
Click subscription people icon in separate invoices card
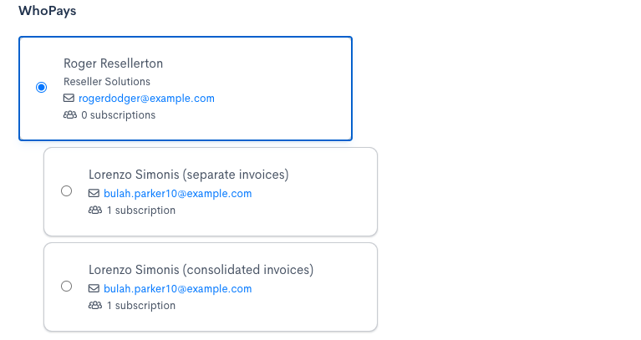pos(94,211)
